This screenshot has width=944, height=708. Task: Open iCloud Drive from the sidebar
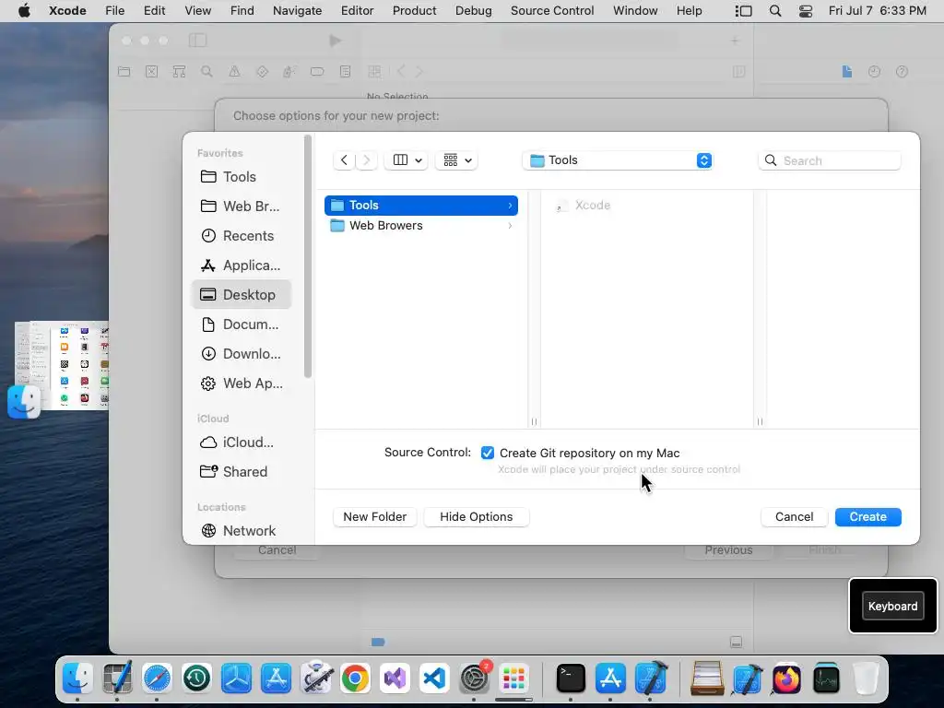tap(241, 442)
